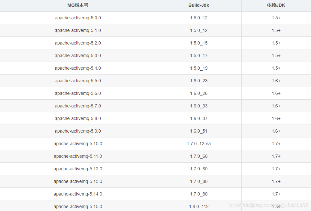Click 1.7+ in the apache-activemq-5.12.0 row
Screen dimensions: 311x211
276,169
